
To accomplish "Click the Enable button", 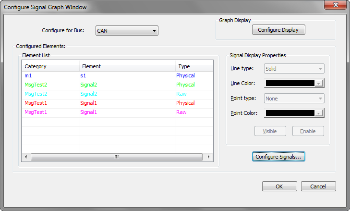I will pos(308,131).
